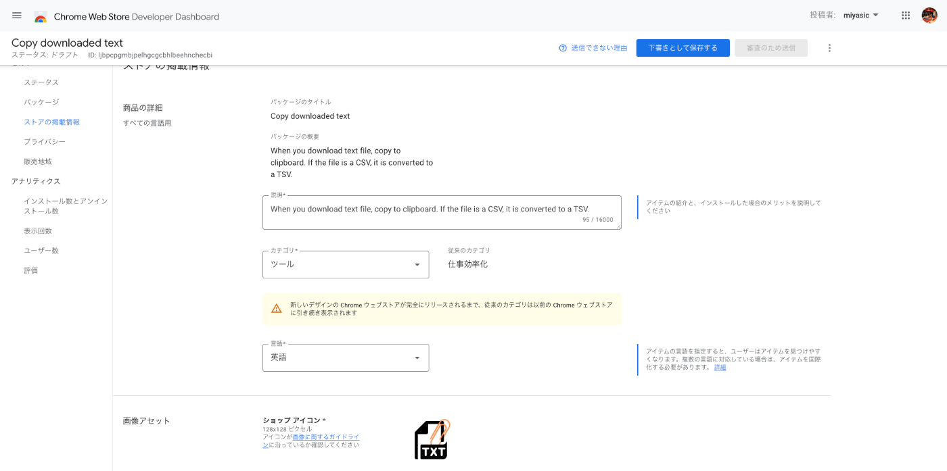Click the アナリティクス sidebar heading
947x471 pixels.
click(36, 181)
